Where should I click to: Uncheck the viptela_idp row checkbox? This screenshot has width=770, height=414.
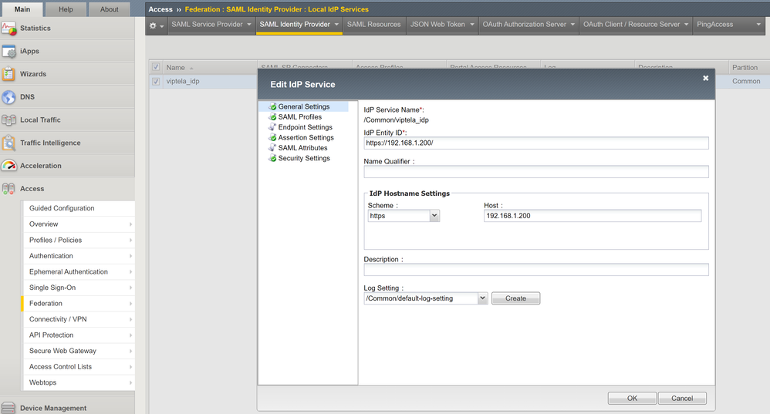[x=157, y=81]
